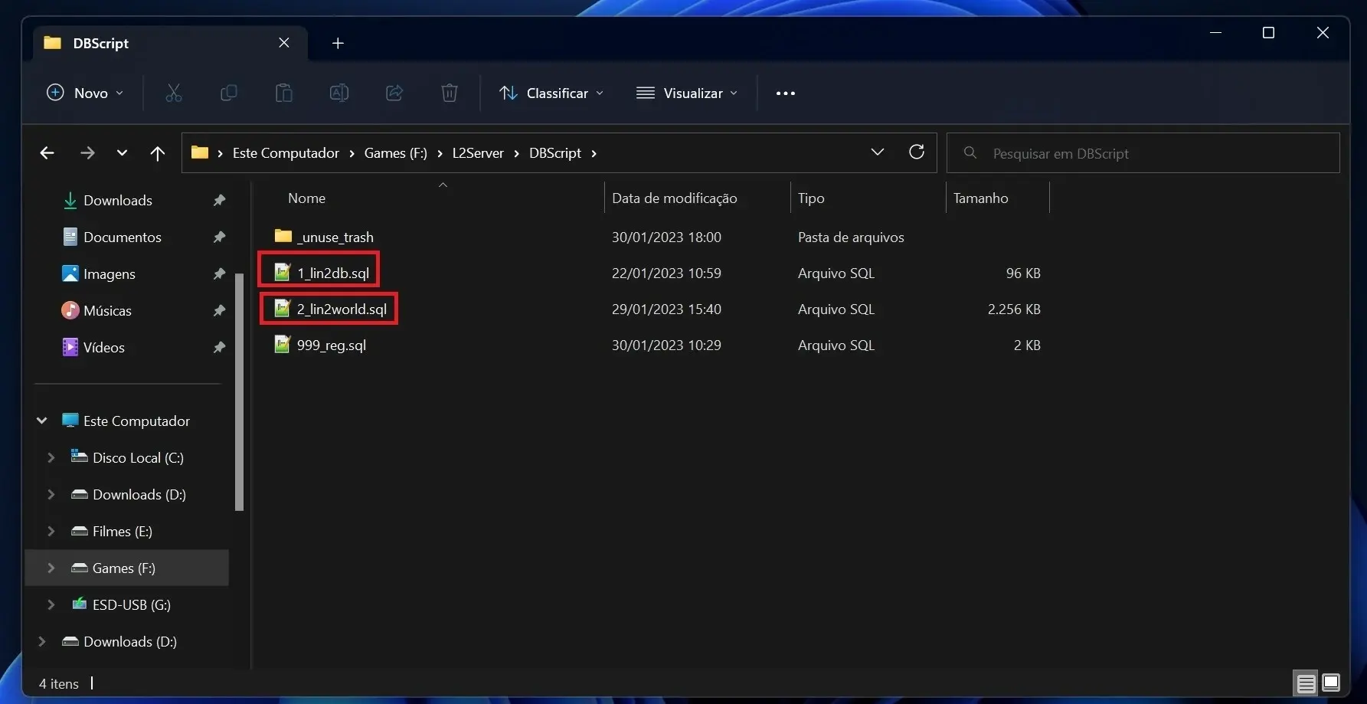This screenshot has height=704, width=1367.
Task: Click the 999_reg.sql file icon
Action: pyautogui.click(x=283, y=344)
